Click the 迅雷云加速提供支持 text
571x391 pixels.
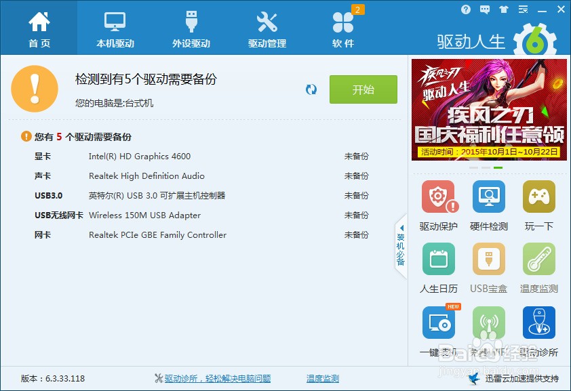pyautogui.click(x=522, y=379)
